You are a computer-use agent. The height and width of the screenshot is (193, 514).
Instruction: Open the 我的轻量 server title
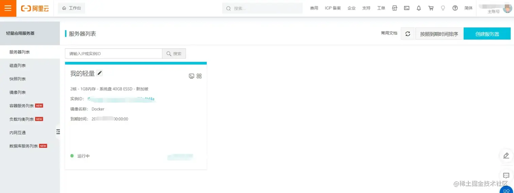pos(83,74)
